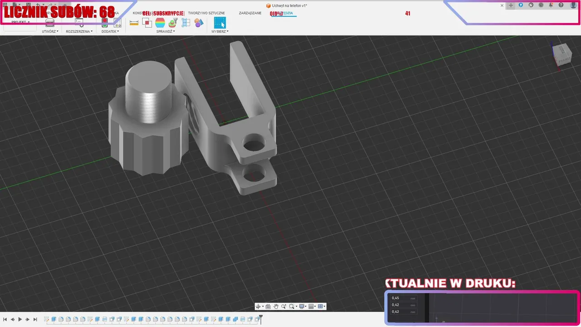Select the first sketch feature in timeline

[46, 320]
